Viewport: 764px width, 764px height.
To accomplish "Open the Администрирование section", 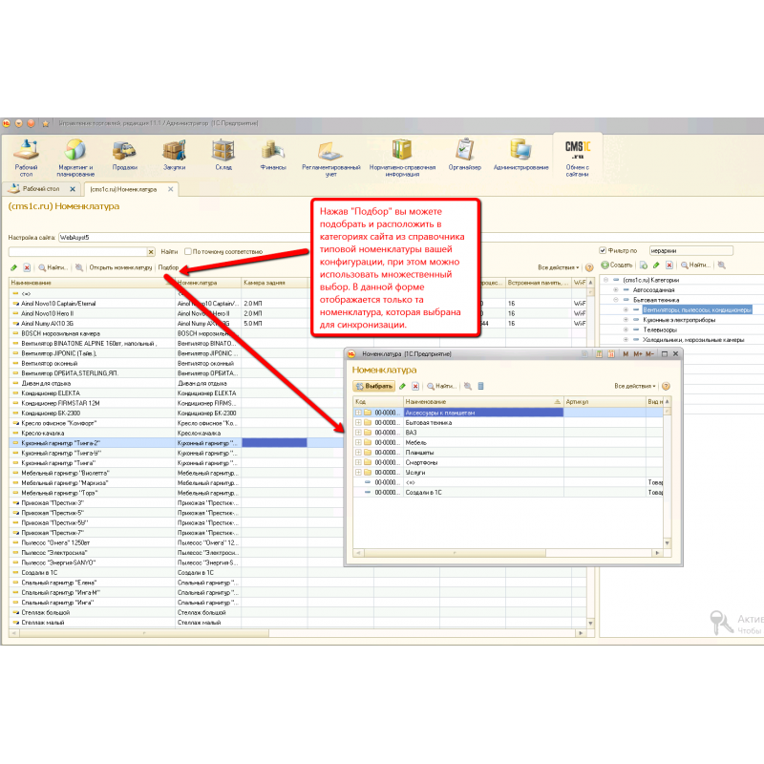I will pos(520,155).
